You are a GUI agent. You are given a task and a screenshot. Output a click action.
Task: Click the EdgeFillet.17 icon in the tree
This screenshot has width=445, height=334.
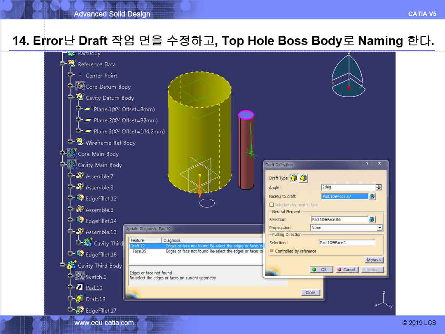pyautogui.click(x=80, y=310)
